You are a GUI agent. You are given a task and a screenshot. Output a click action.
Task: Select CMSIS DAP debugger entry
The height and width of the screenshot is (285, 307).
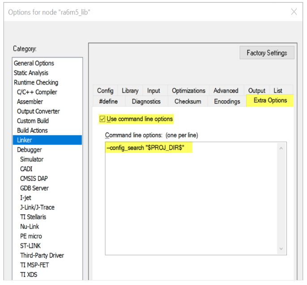(34, 179)
